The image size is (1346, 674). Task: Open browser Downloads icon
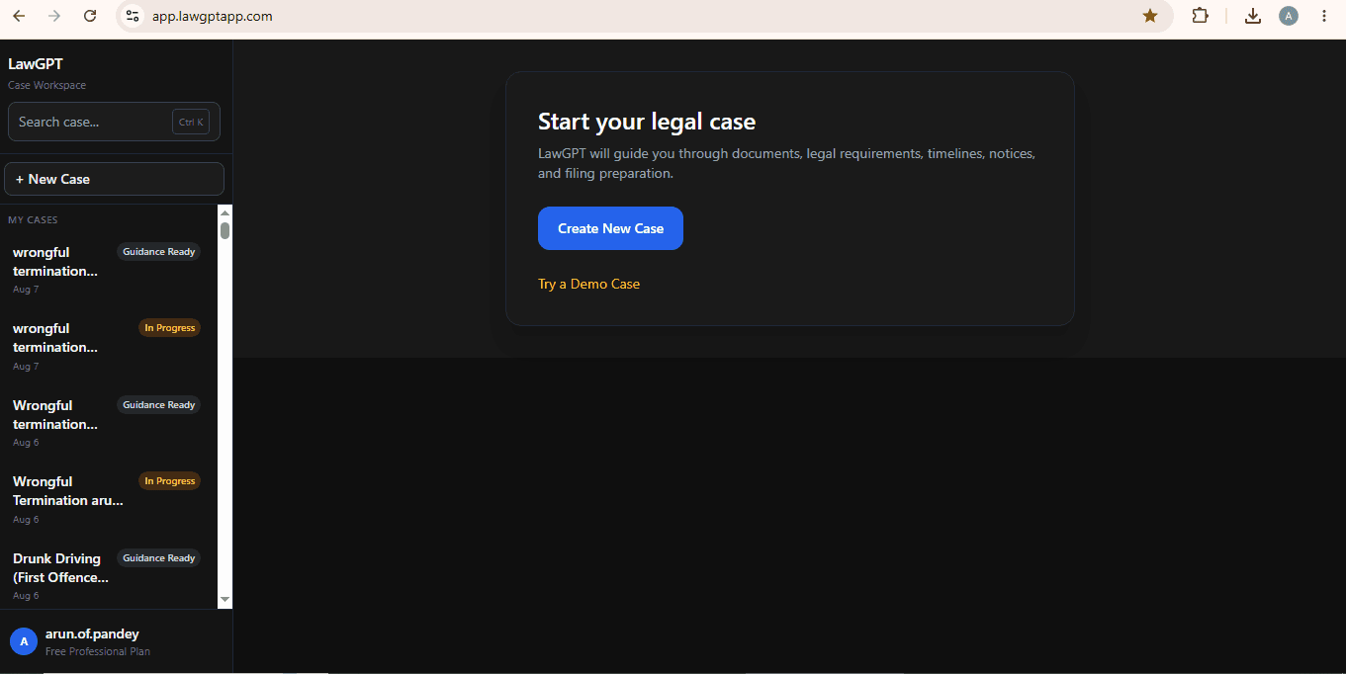pyautogui.click(x=1253, y=16)
